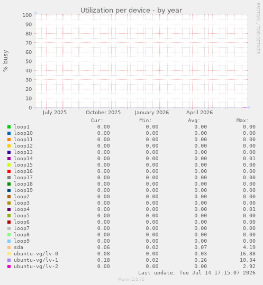The height and width of the screenshot is (285, 263).
Task: Click the loop10 blue color swatch
Action: (9, 133)
